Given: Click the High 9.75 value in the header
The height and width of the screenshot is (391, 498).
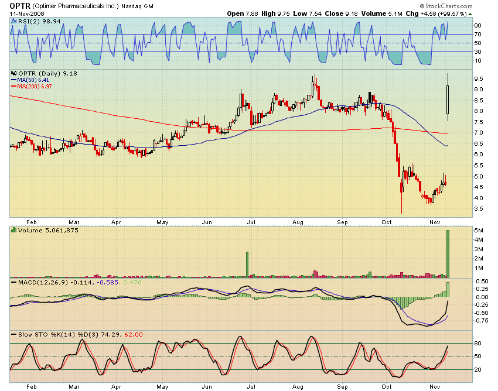Looking at the screenshot, I should [x=275, y=14].
